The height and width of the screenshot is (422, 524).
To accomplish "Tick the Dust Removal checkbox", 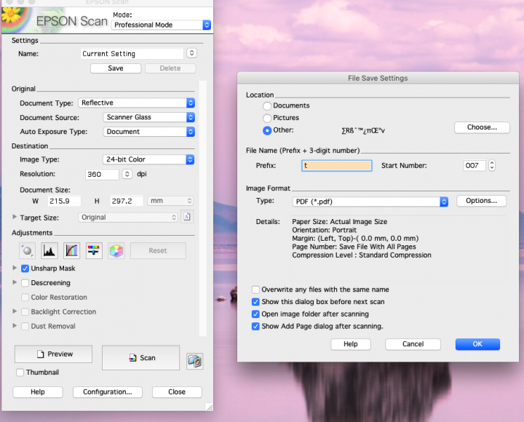I will [x=25, y=326].
